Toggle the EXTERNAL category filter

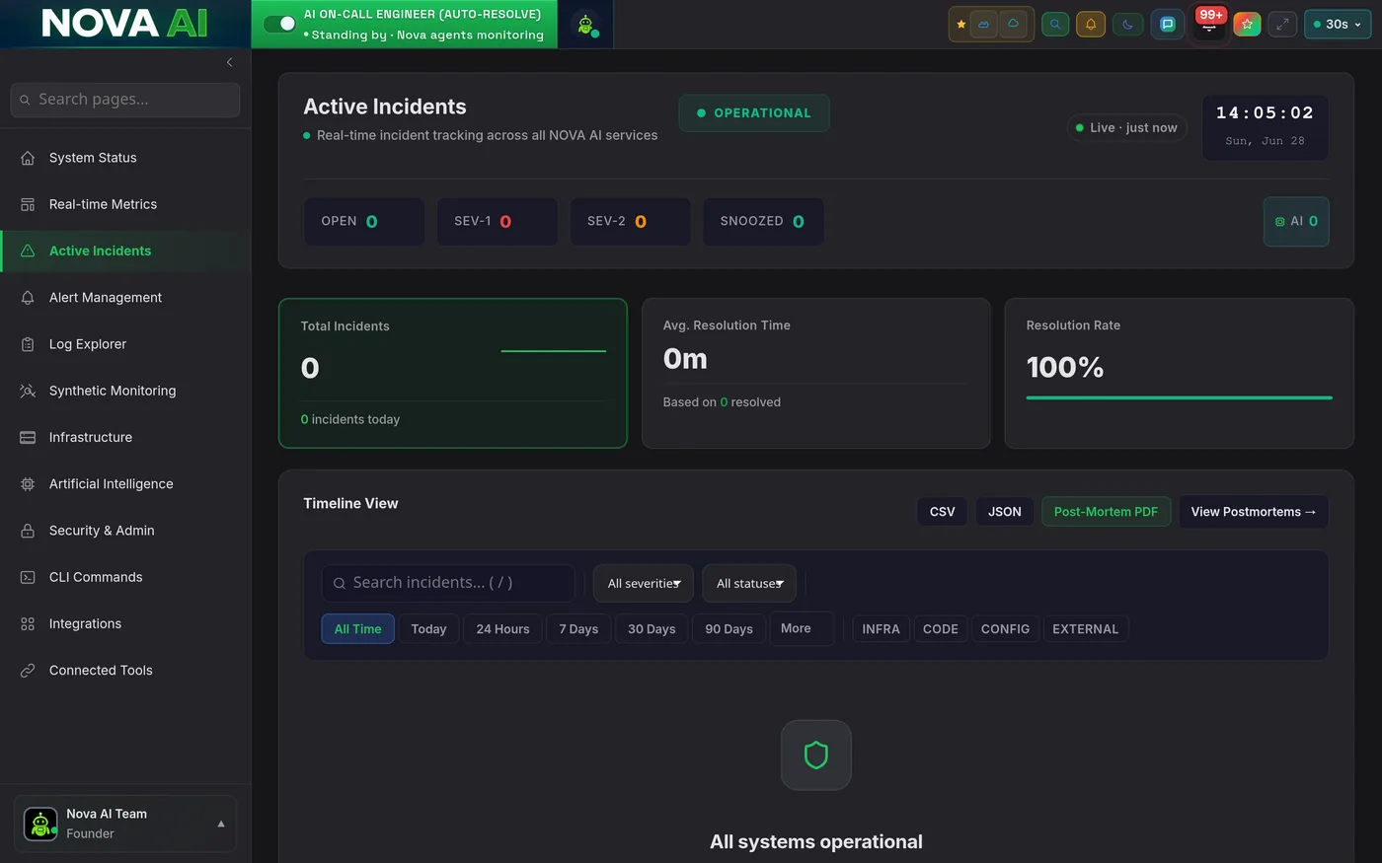(1085, 629)
